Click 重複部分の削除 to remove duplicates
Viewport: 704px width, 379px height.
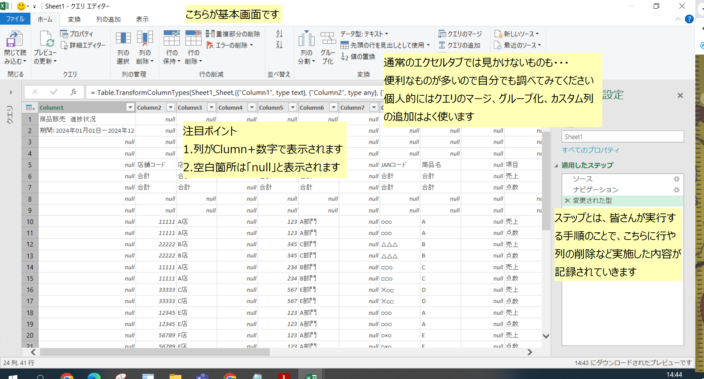click(234, 34)
